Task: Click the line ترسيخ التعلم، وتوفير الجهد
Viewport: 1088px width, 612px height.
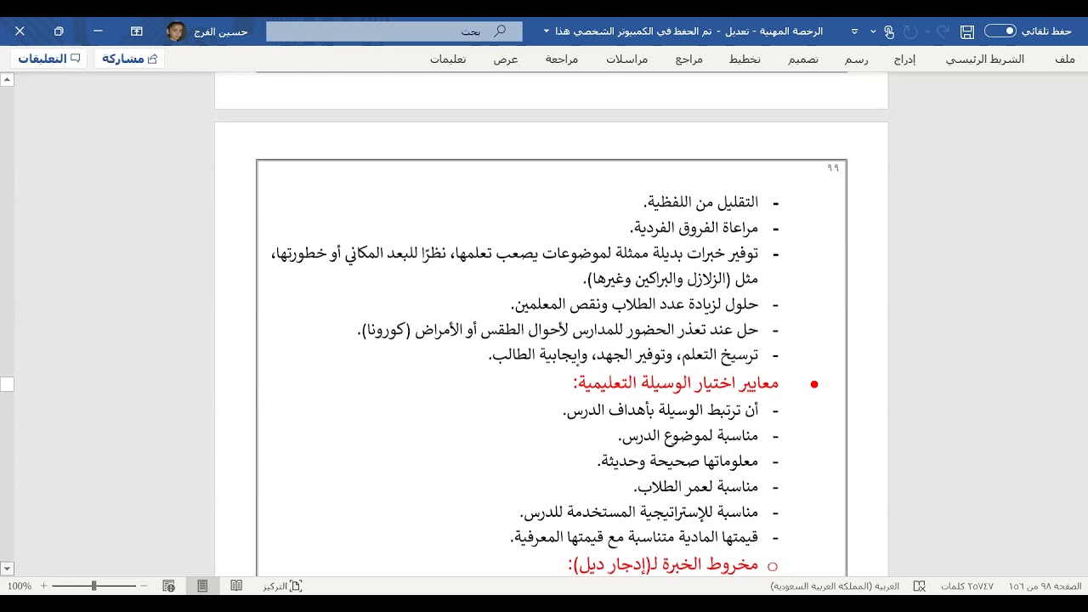Action: (x=623, y=355)
